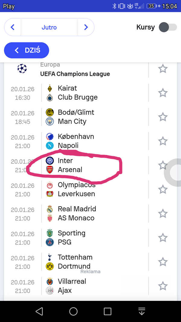Star the Sporting vs PSG match
The image size is (181, 322).
(163, 238)
